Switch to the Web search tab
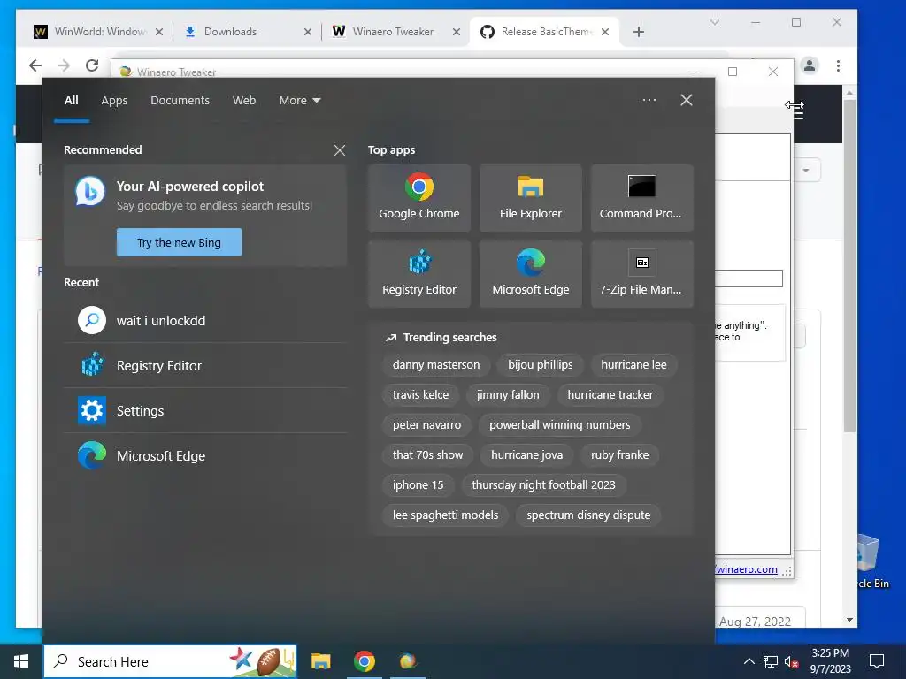906x679 pixels. click(x=244, y=101)
